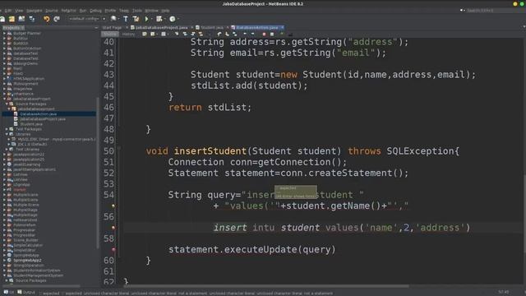The width and height of the screenshot is (526, 296).
Task: Switch editor to History view
Action: 128,34
